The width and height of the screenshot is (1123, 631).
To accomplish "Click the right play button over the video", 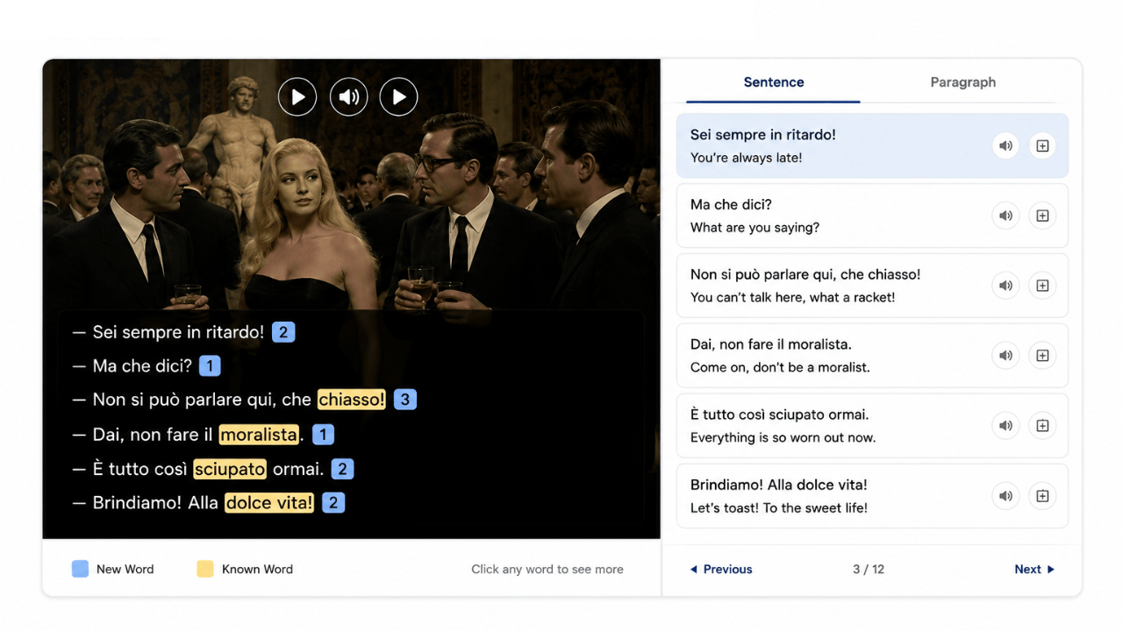I will click(398, 96).
